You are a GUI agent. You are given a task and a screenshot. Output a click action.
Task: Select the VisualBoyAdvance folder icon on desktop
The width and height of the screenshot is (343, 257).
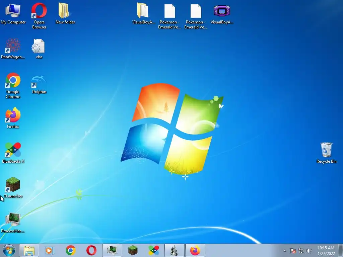[143, 13]
